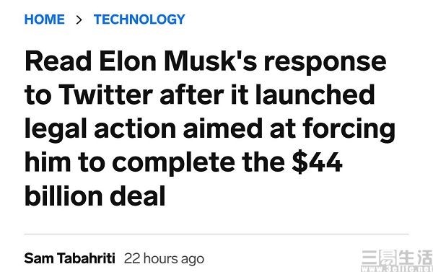
Task: Click the word "complete" in the headline
Action: coord(174,164)
